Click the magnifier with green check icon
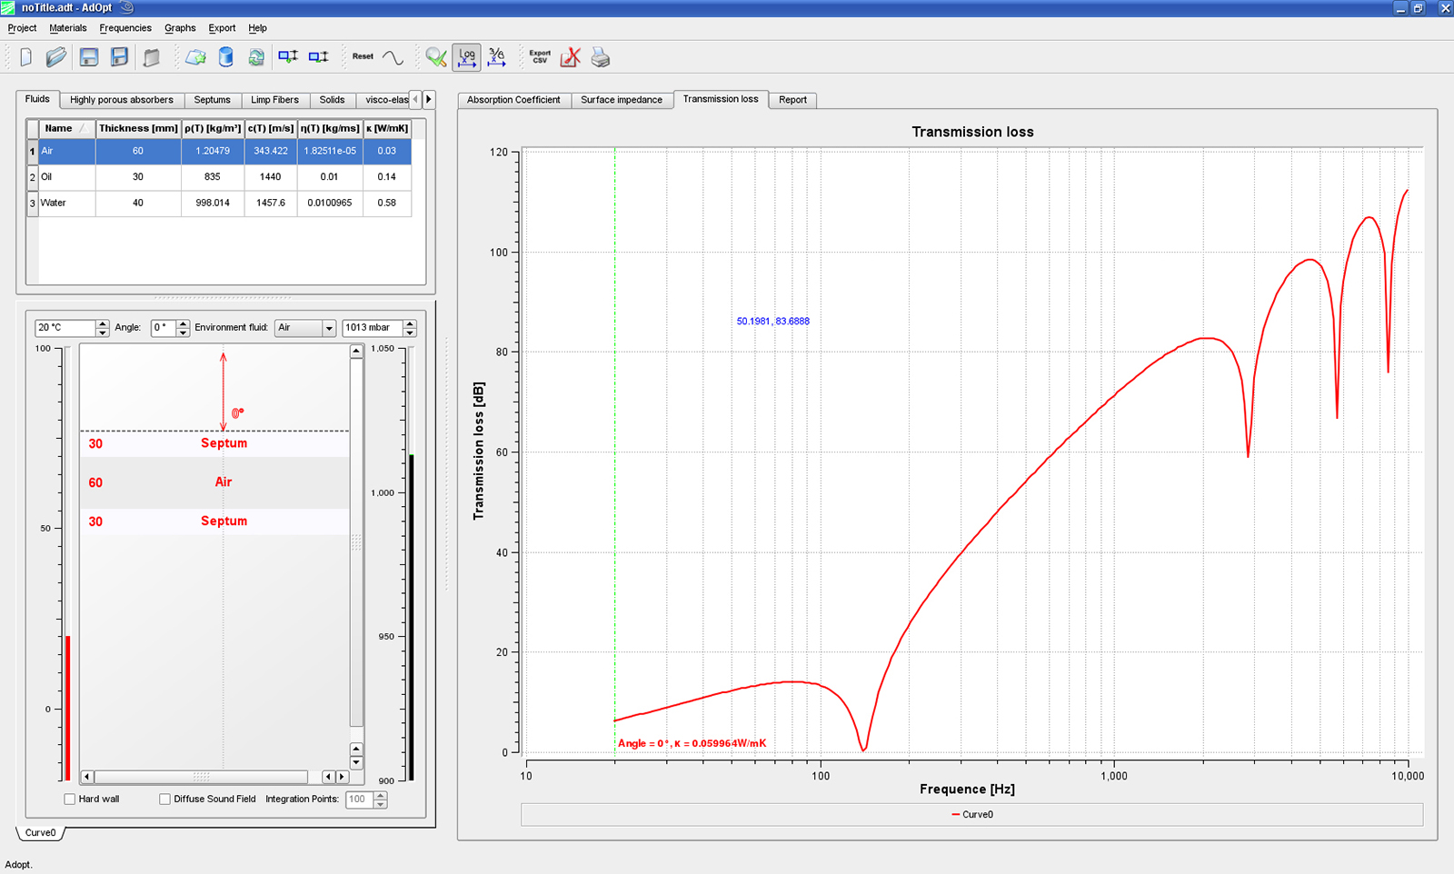Viewport: 1454px width, 874px height. coord(436,57)
